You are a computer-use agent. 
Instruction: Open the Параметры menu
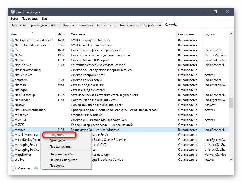(30, 19)
